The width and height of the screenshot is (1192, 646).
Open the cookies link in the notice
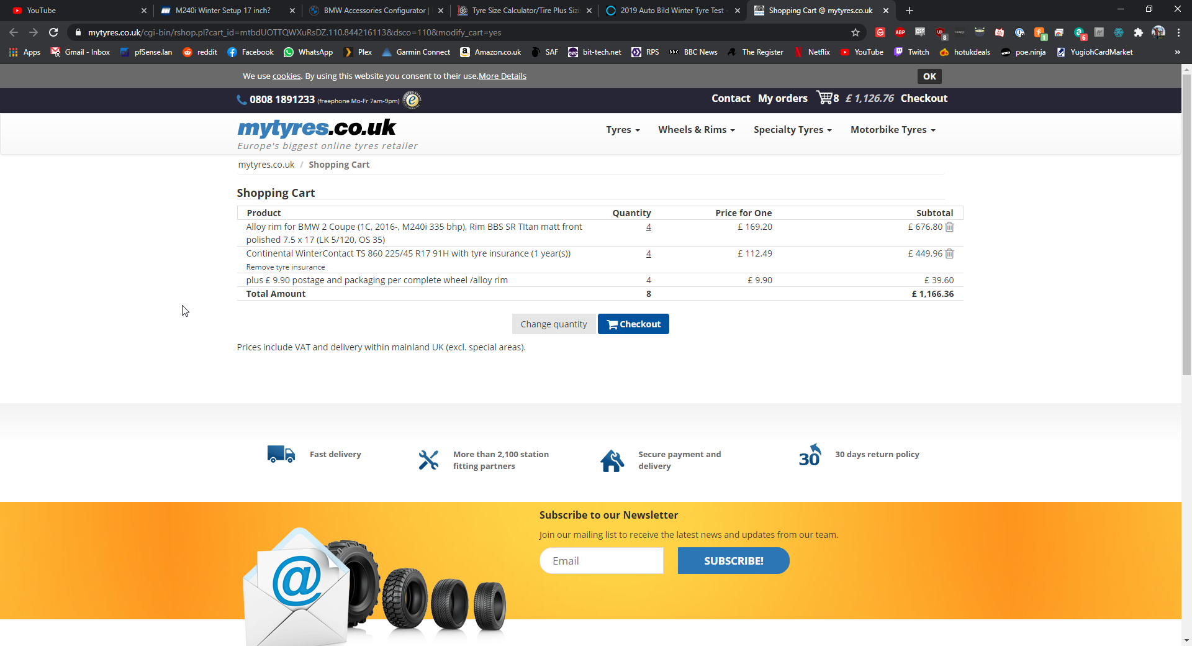(286, 76)
